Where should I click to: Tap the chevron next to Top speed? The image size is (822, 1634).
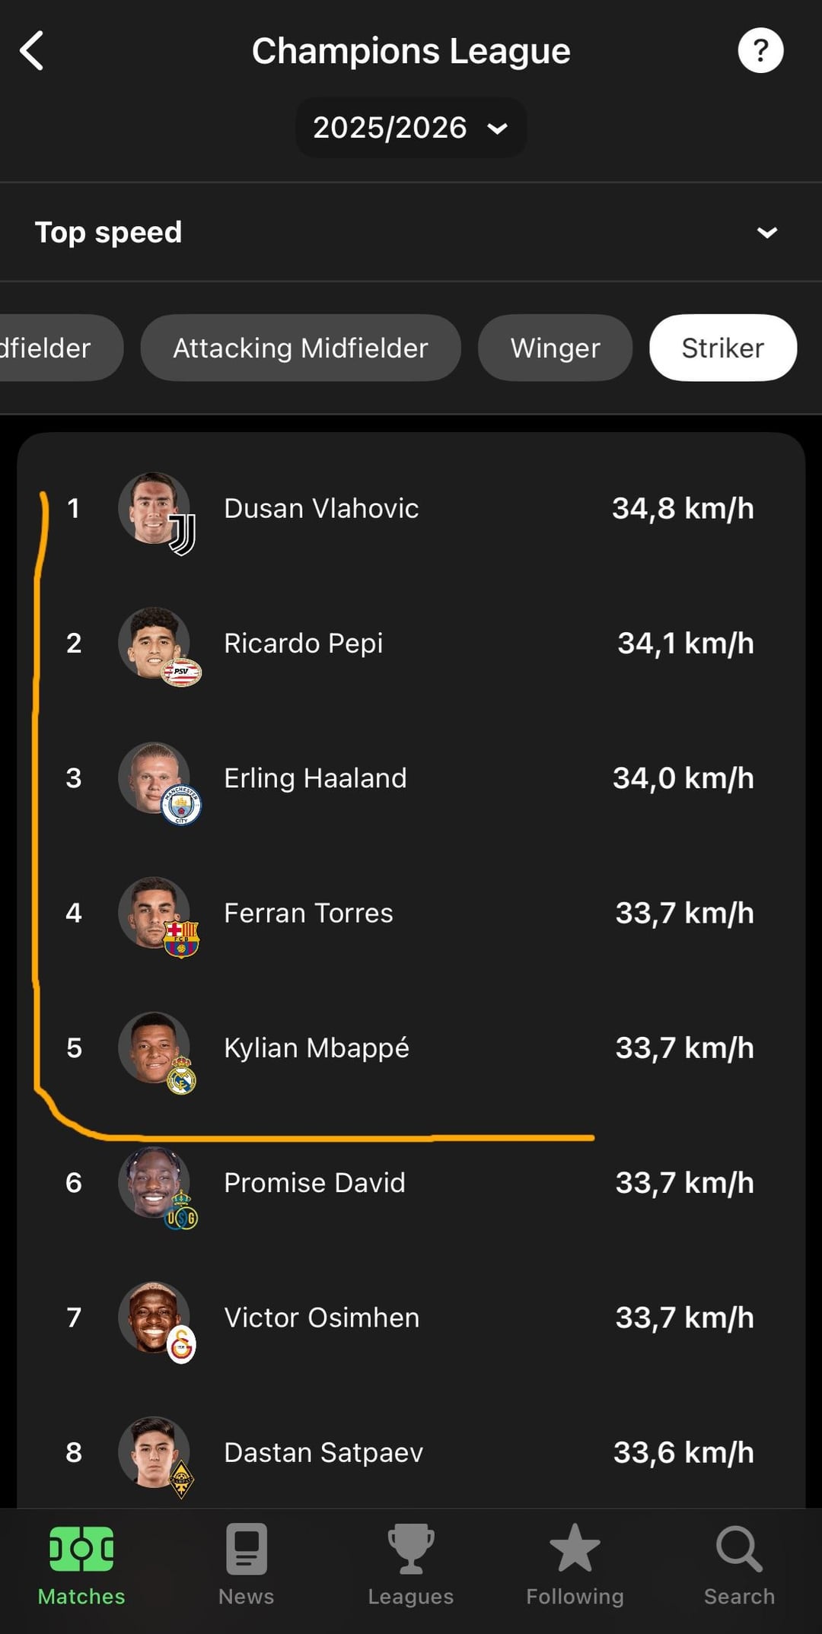click(766, 233)
